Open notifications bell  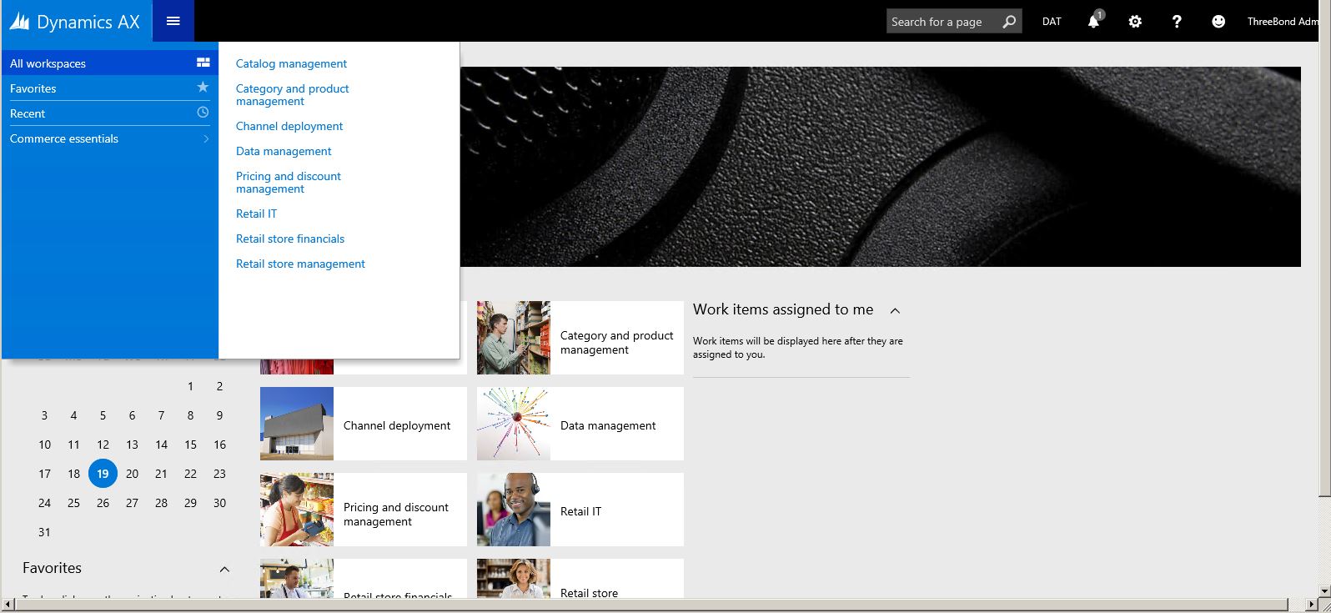click(x=1093, y=22)
